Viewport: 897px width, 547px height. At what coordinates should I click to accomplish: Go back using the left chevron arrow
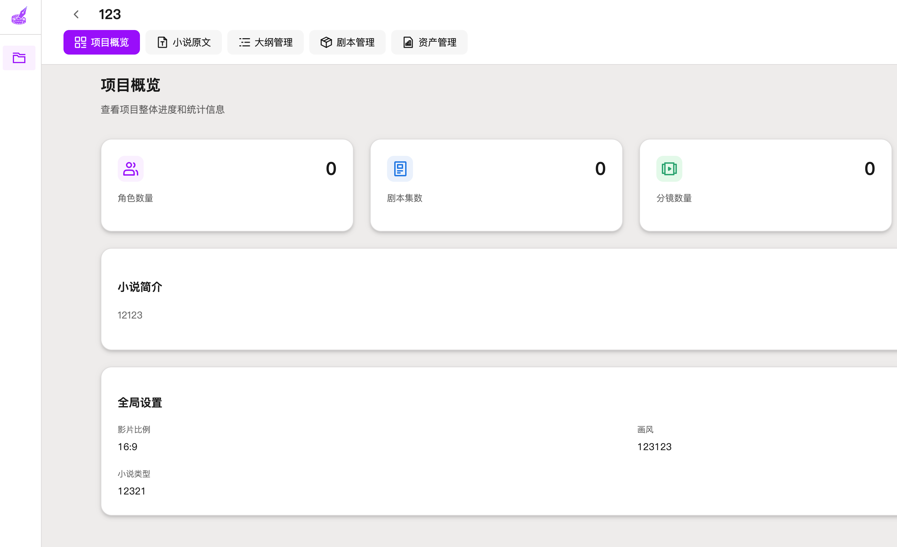[76, 15]
